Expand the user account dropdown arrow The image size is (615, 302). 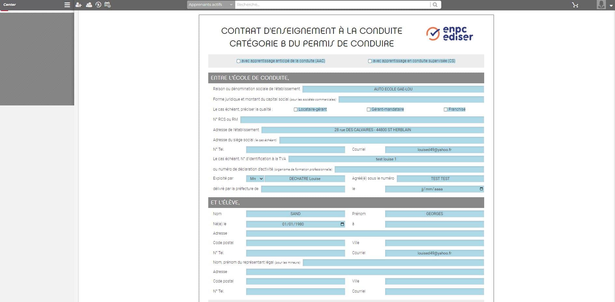pos(611,6)
